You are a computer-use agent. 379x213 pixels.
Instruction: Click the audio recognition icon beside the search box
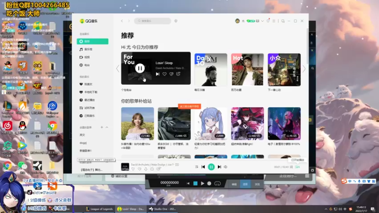[176, 21]
